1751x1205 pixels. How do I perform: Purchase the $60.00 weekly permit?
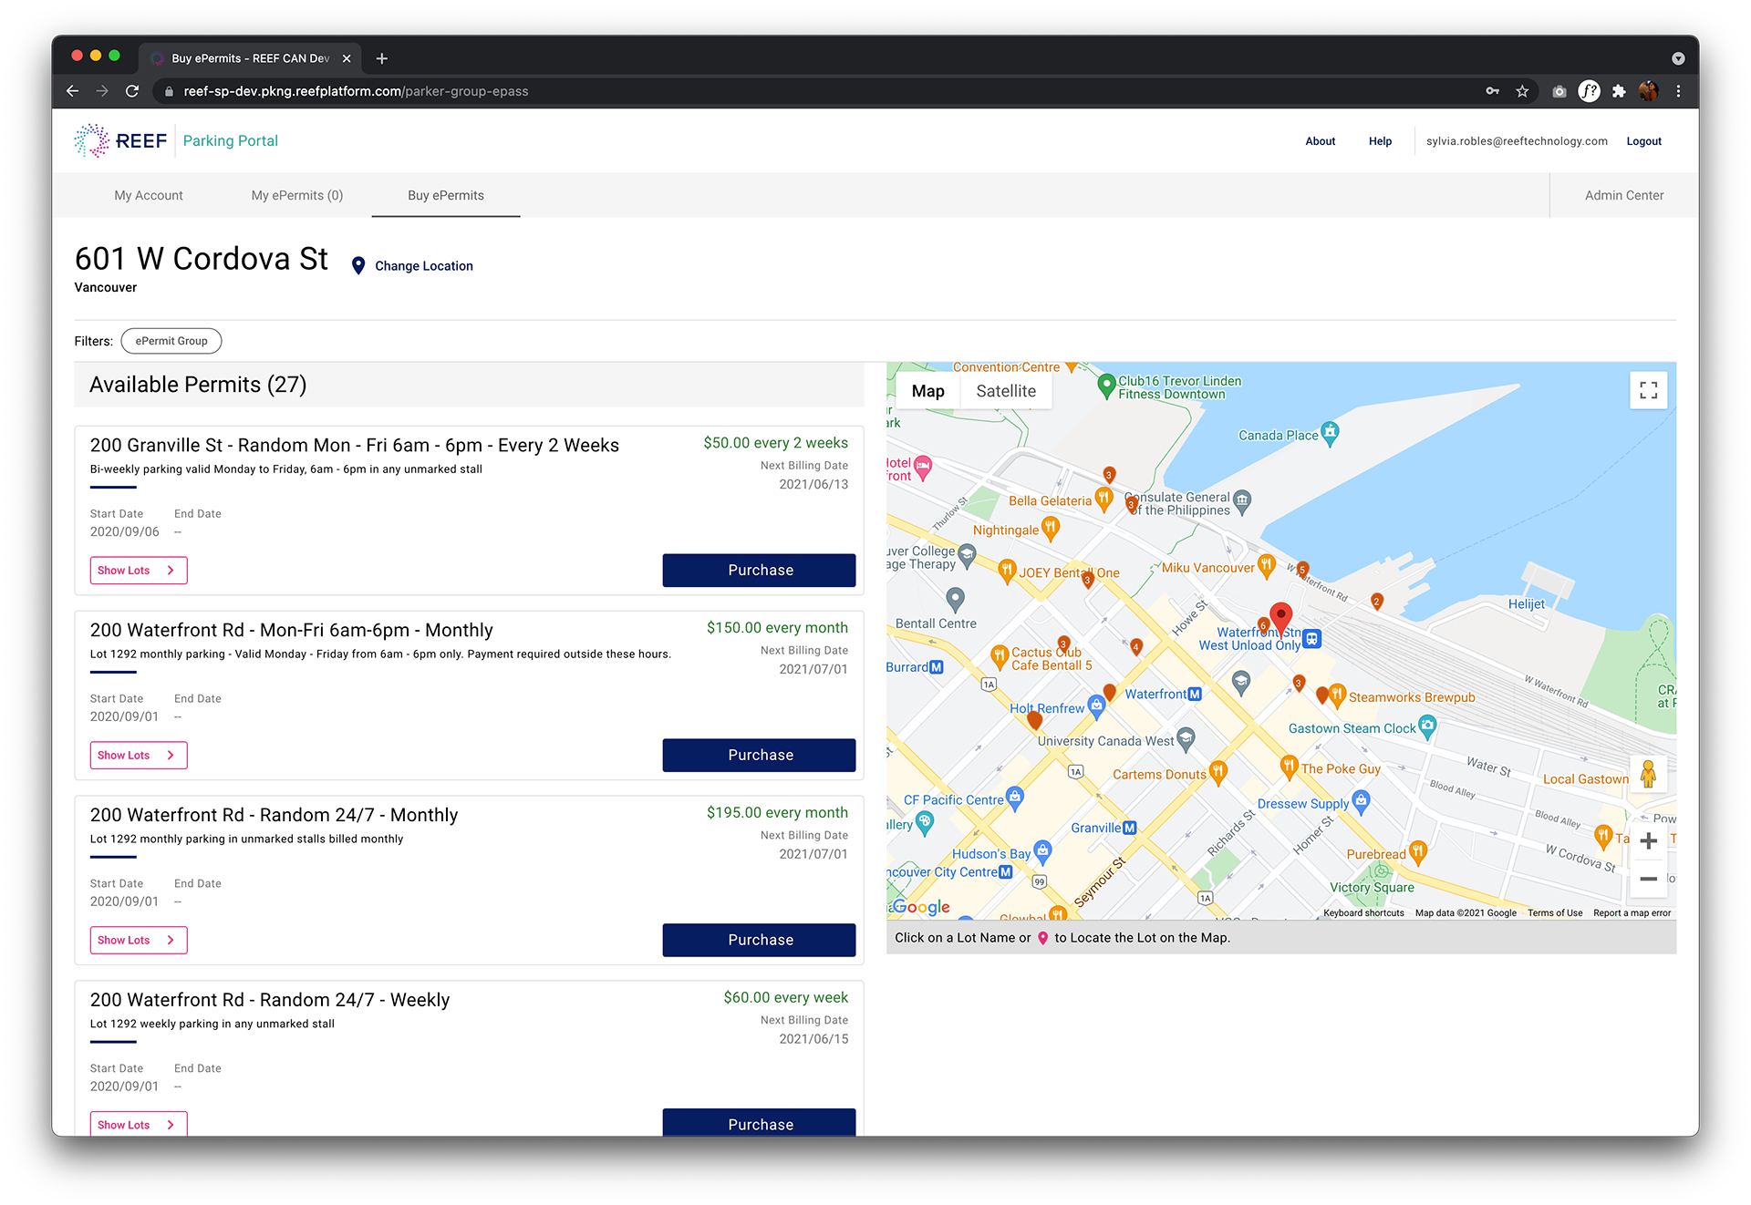759,1123
